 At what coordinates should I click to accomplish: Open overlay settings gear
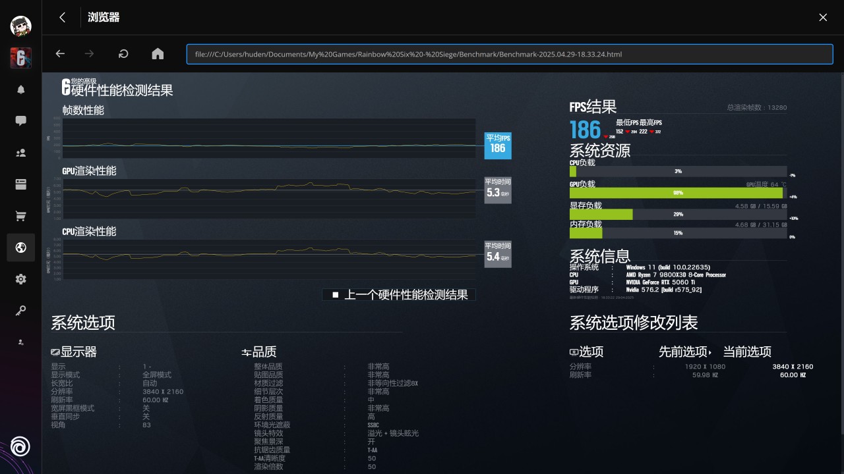tap(20, 279)
